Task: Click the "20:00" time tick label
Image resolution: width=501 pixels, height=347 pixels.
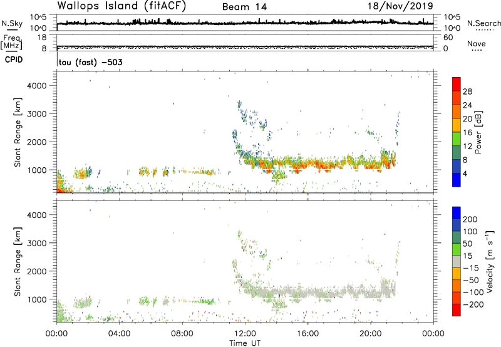Action: coord(370,334)
